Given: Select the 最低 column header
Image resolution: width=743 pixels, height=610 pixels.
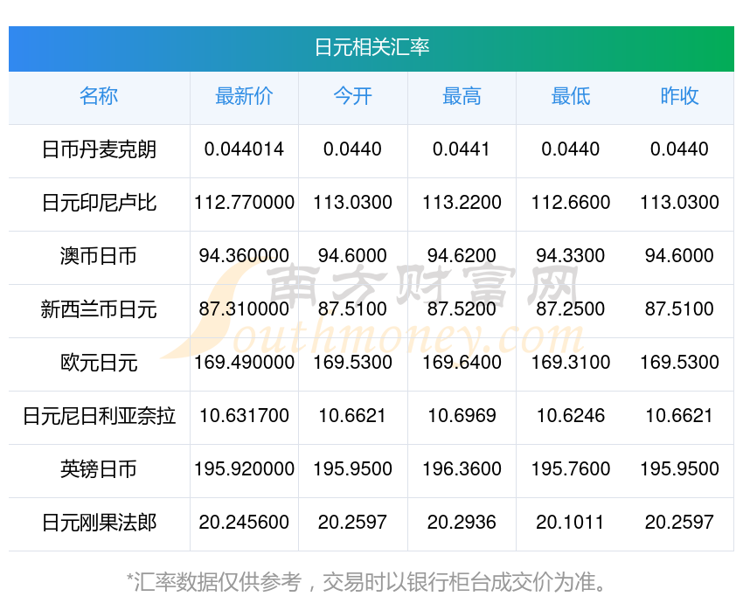Looking at the screenshot, I should point(571,96).
